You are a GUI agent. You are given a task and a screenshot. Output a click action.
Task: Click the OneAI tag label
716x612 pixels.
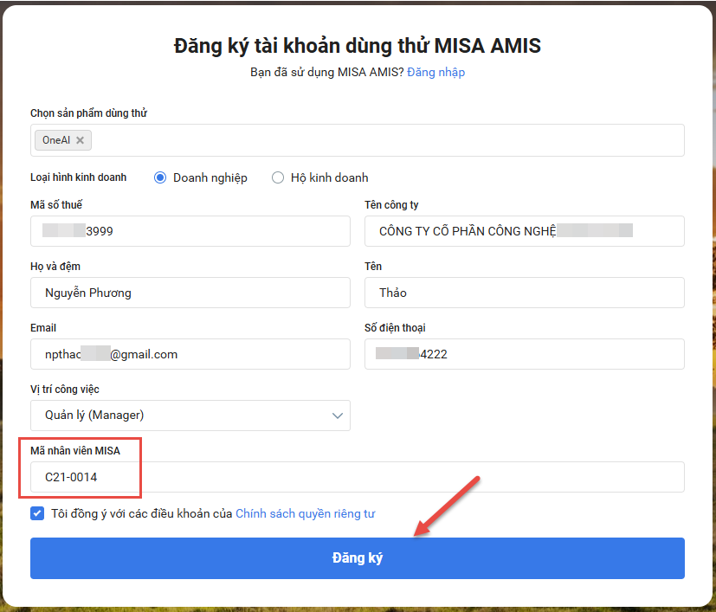click(x=56, y=140)
